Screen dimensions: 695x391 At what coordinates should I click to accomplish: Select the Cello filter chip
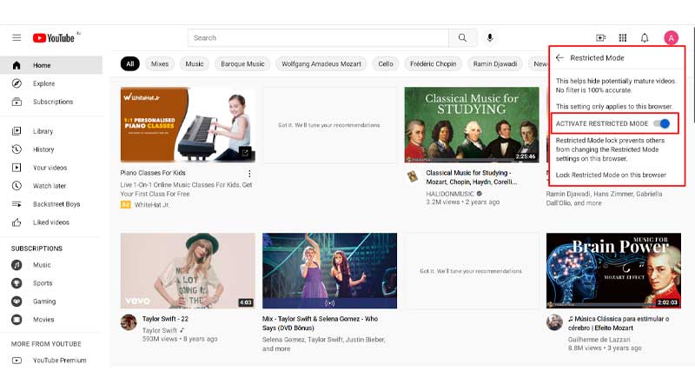click(386, 63)
